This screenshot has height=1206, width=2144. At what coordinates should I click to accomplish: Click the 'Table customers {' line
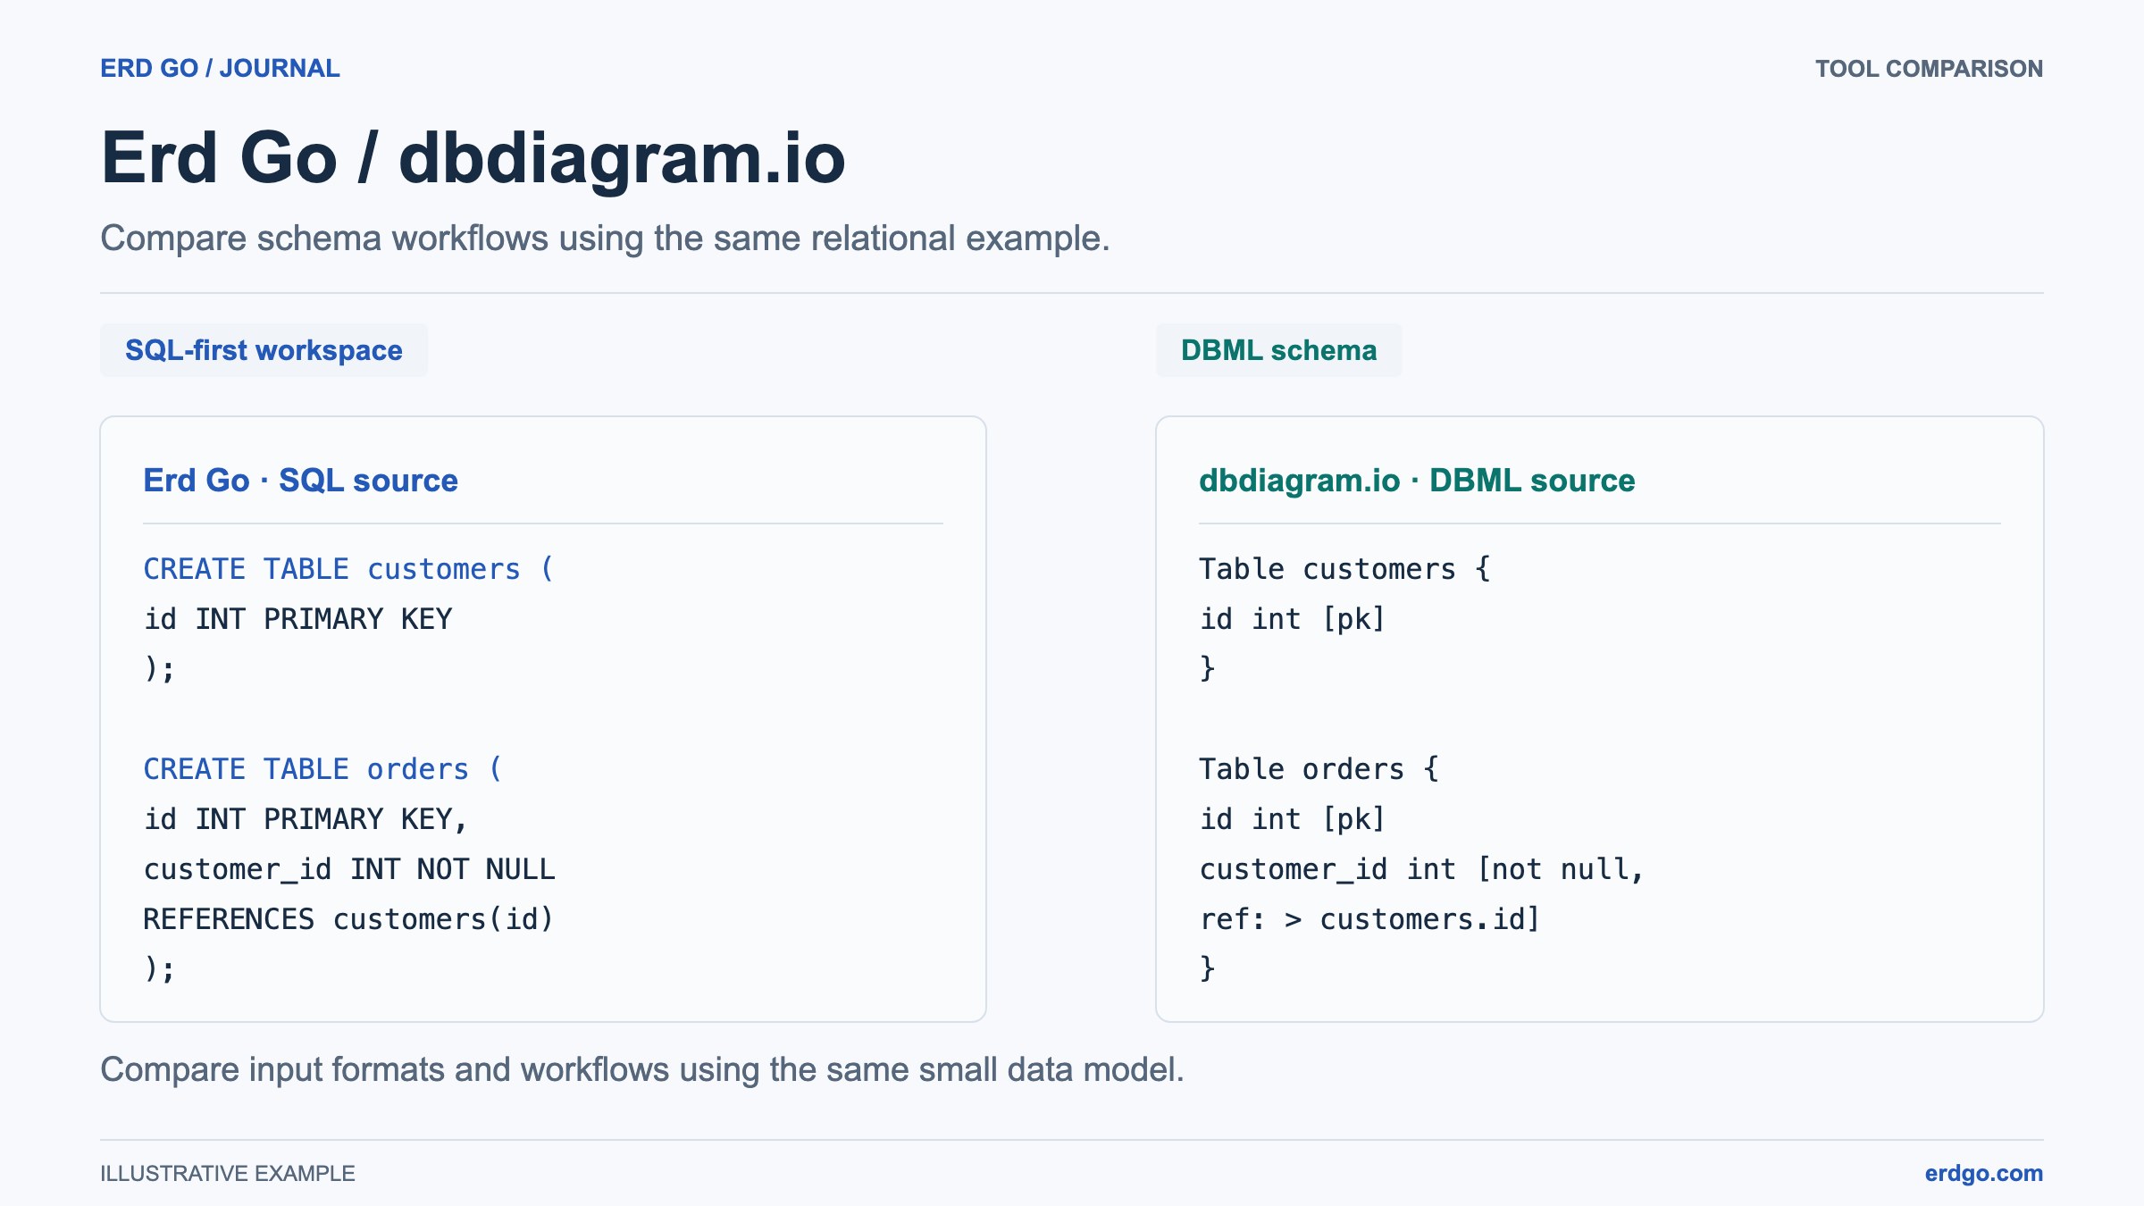1344,569
